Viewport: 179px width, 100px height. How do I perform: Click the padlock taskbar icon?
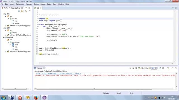(x=12, y=97)
